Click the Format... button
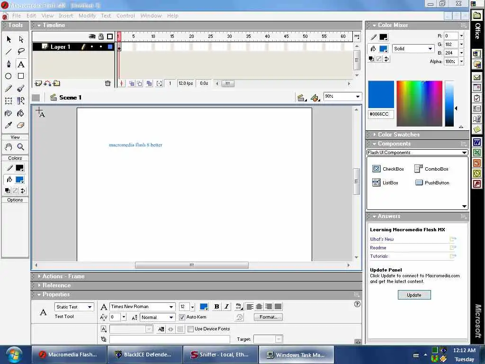This screenshot has height=364, width=485. pos(268,317)
